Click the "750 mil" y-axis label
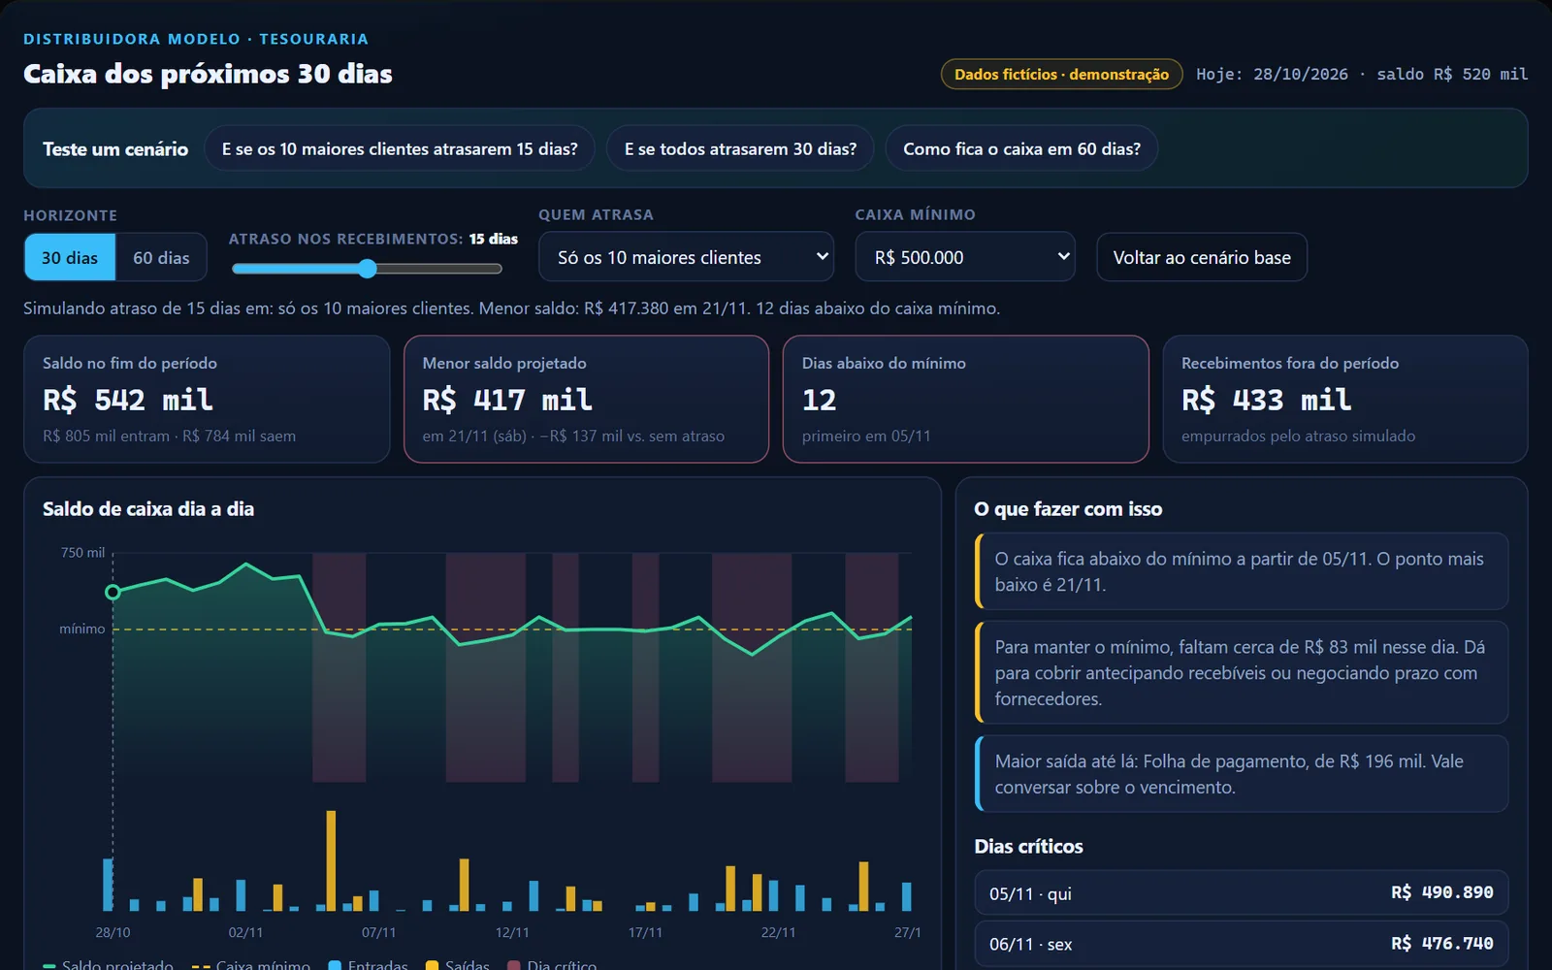Image resolution: width=1552 pixels, height=970 pixels. (x=82, y=553)
